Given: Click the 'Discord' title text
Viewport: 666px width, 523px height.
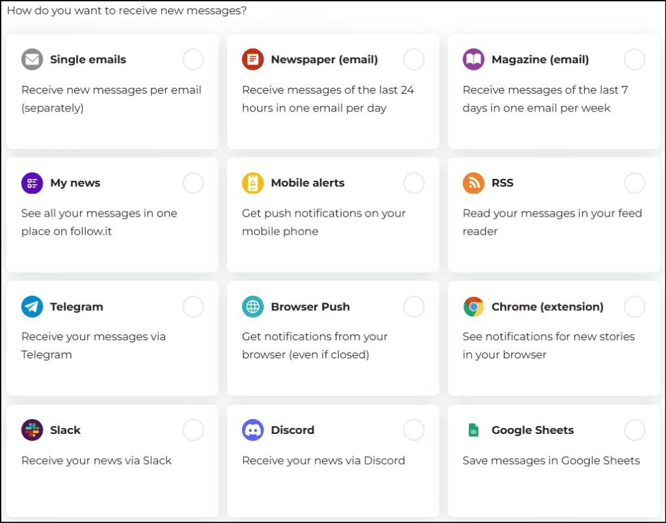Looking at the screenshot, I should point(293,430).
